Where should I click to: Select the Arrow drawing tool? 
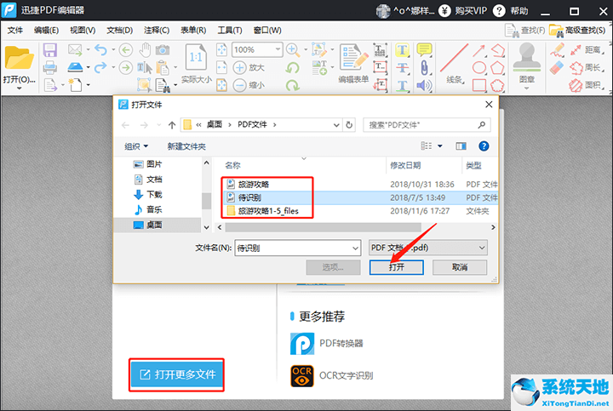click(x=478, y=50)
